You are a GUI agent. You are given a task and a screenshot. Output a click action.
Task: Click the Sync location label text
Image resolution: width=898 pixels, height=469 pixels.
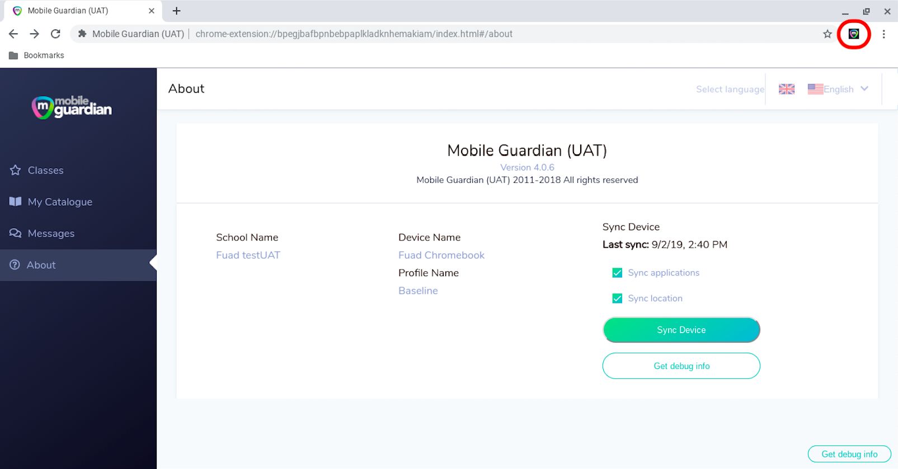[655, 299]
